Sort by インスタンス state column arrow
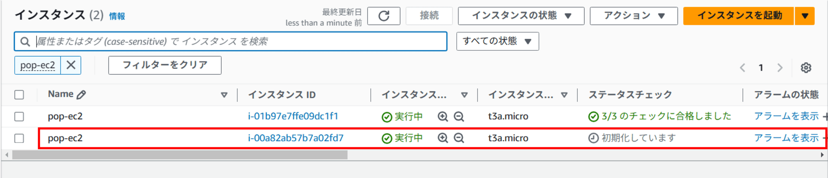 click(464, 95)
